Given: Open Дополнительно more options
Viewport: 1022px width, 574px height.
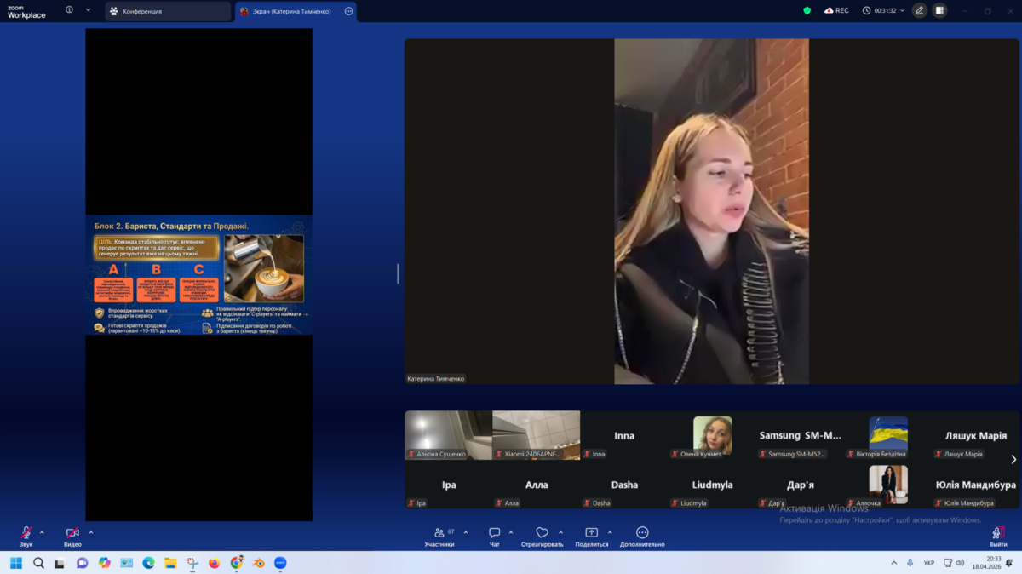Looking at the screenshot, I should [642, 534].
